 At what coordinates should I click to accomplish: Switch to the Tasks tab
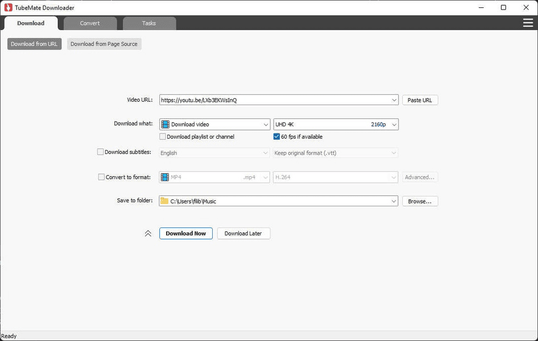pos(148,23)
